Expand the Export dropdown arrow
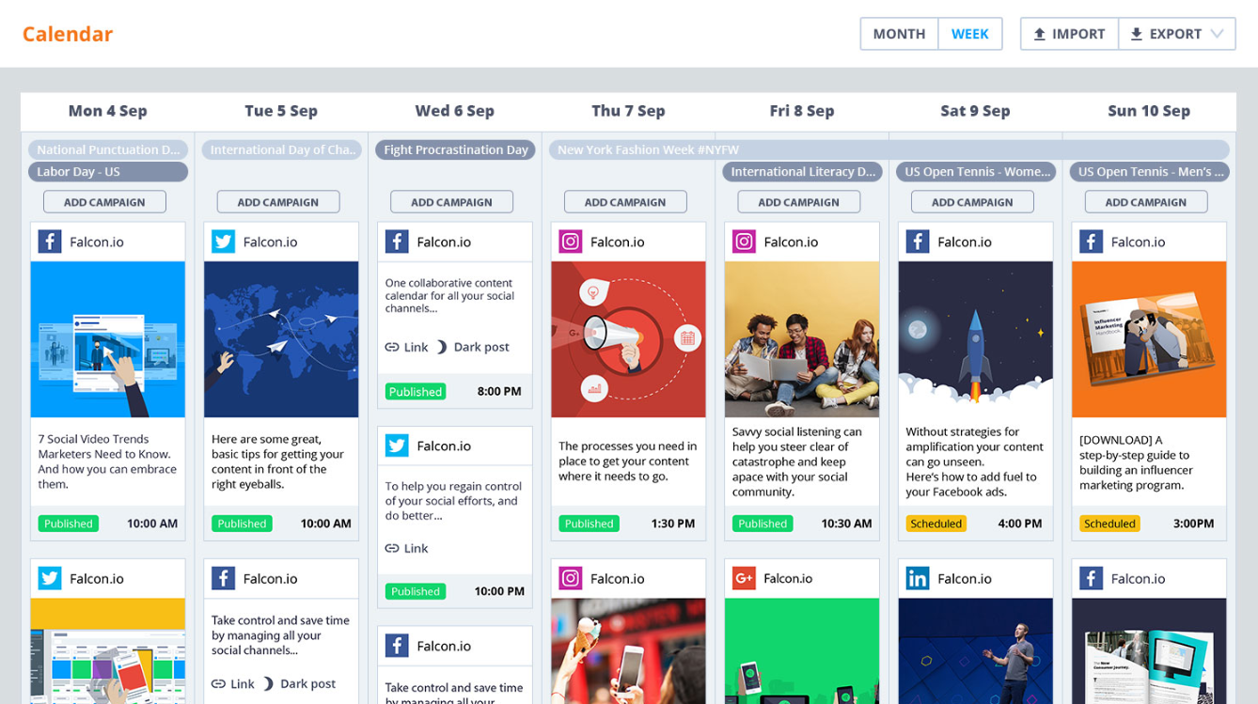 tap(1218, 34)
